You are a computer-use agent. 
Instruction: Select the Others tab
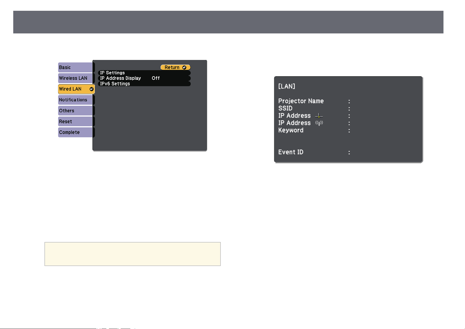tap(75, 110)
